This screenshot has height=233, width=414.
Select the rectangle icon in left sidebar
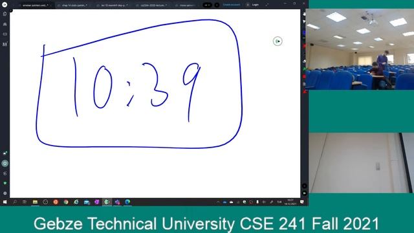pos(5,34)
